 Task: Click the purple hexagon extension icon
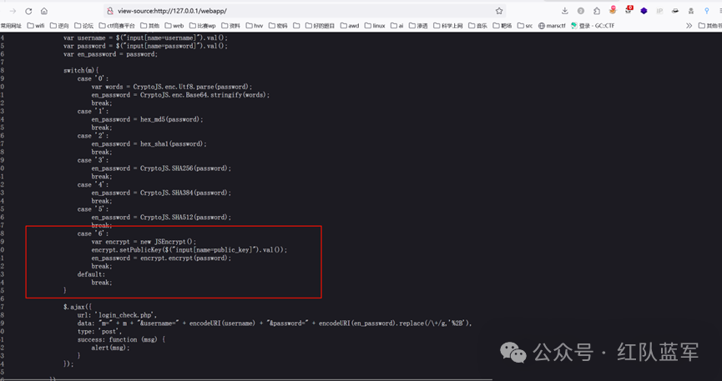coord(644,11)
